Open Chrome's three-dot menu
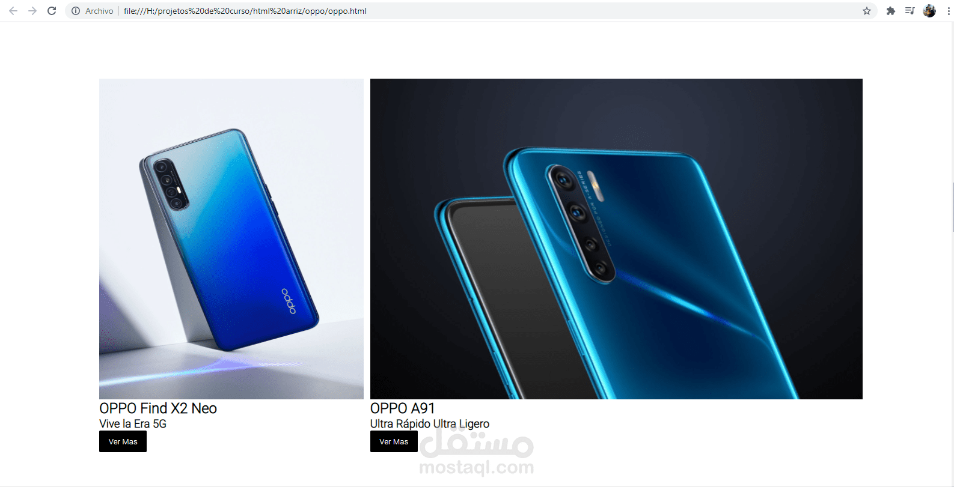This screenshot has width=954, height=487. pyautogui.click(x=948, y=11)
